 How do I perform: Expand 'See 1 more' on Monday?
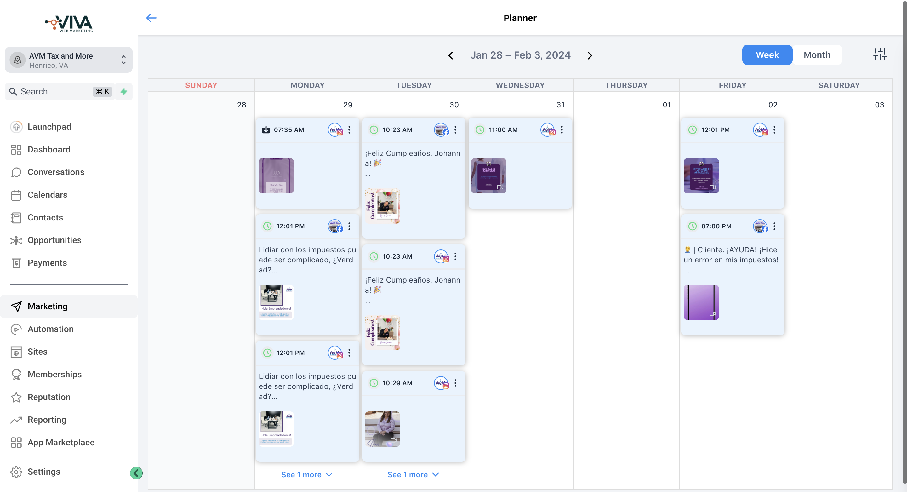tap(307, 474)
